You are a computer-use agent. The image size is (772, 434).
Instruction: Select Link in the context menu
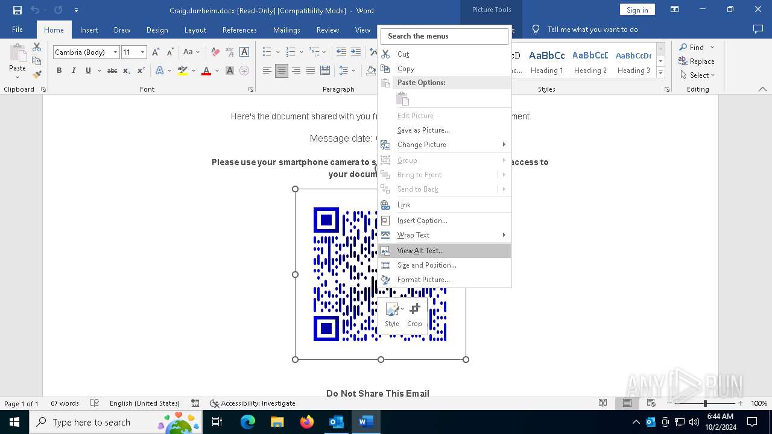click(445, 205)
